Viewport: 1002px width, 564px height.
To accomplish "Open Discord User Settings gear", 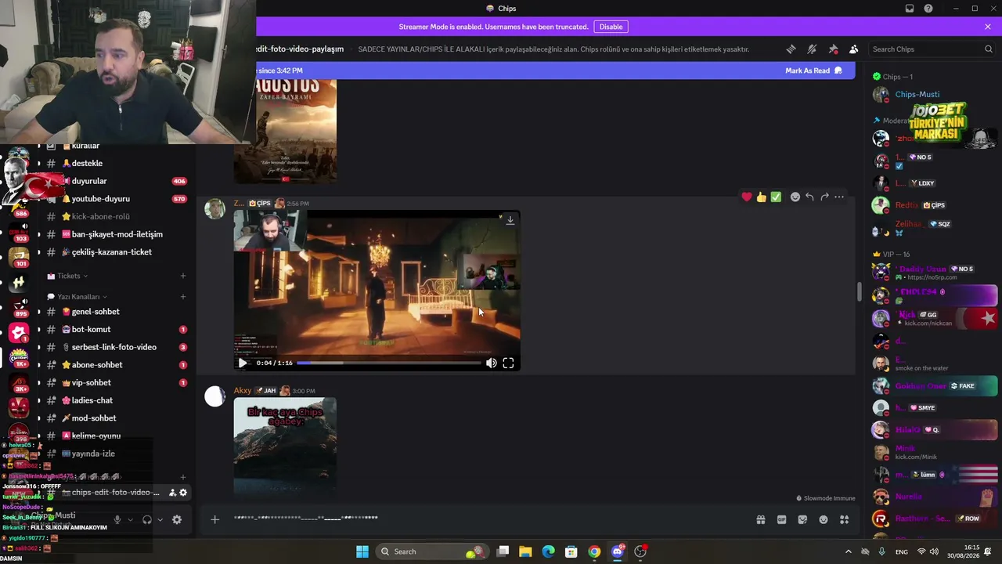I will (177, 519).
